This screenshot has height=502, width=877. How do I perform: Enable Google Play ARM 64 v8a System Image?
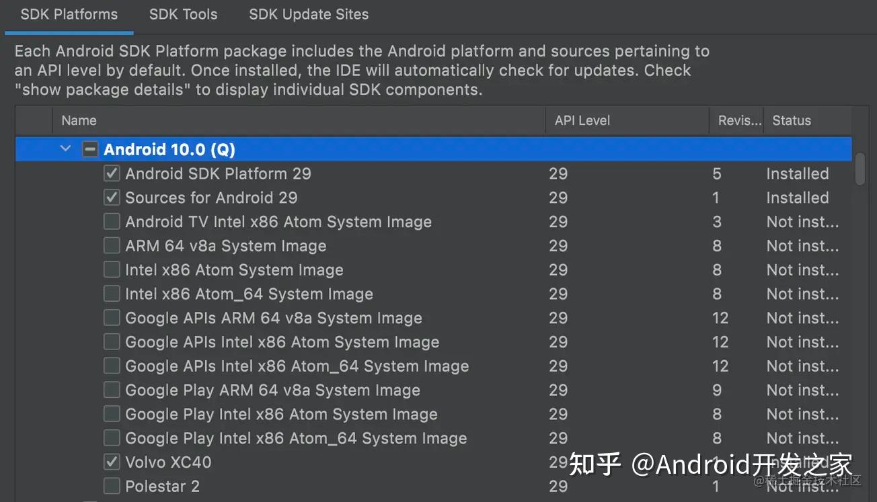[111, 390]
